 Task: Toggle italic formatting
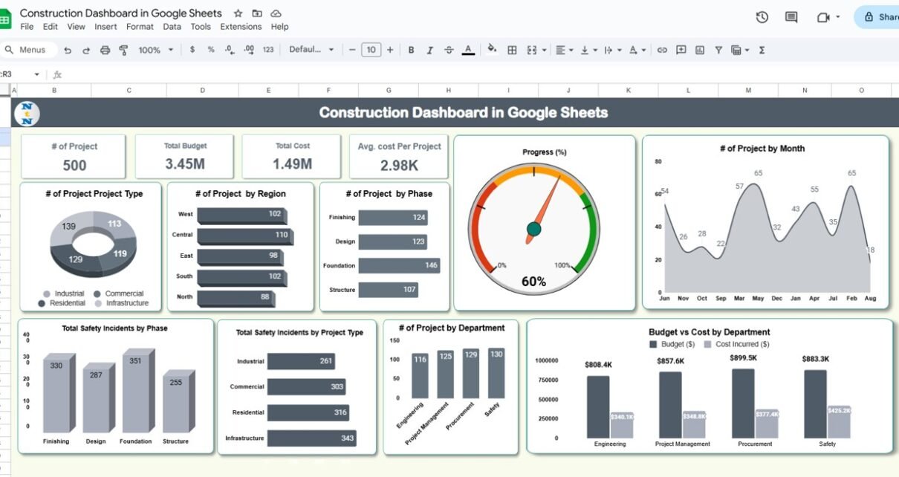(x=429, y=50)
